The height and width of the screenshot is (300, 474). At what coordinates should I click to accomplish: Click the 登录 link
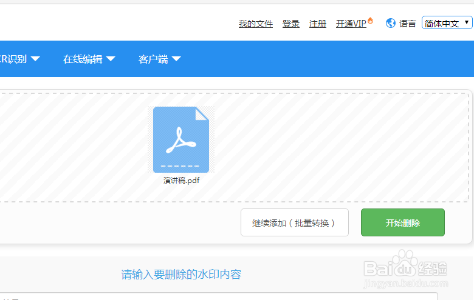tap(291, 24)
